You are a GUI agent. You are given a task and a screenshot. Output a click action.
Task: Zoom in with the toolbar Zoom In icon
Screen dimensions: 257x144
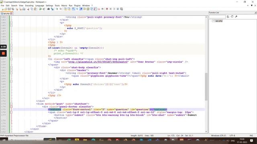pos(57,9)
